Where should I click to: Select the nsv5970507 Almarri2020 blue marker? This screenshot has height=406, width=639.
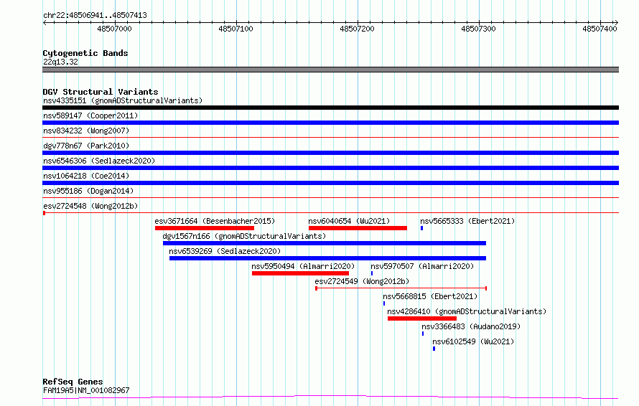[x=372, y=273]
